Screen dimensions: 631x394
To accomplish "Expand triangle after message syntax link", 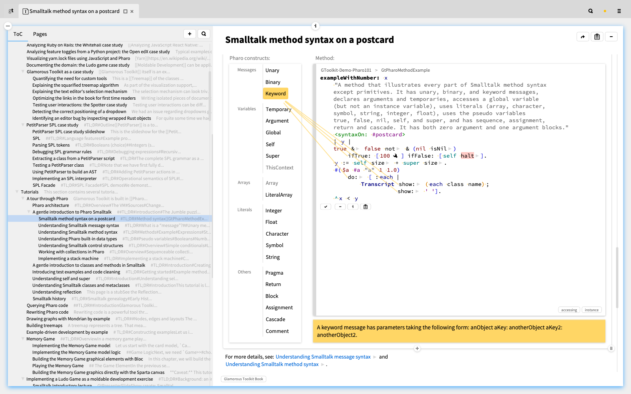I will tap(375, 357).
